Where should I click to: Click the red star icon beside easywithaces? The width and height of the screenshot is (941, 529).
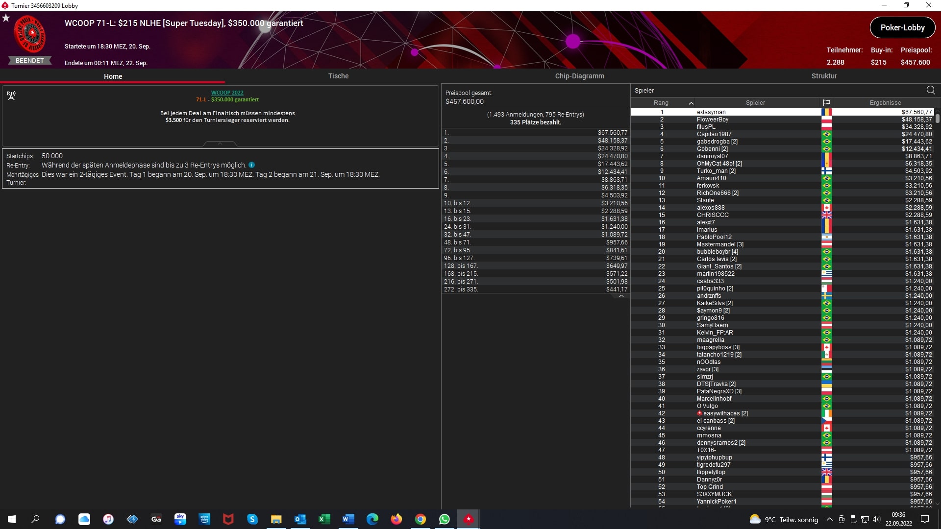click(x=699, y=413)
